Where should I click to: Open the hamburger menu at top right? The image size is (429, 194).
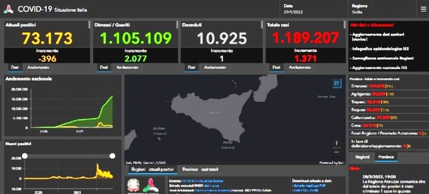(423, 9)
